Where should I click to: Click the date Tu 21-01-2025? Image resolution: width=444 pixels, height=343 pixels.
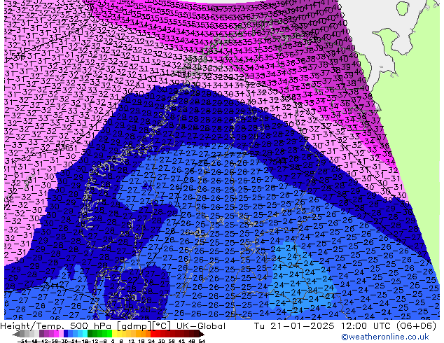(294, 325)
